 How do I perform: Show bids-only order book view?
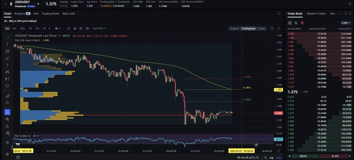pos(296,23)
